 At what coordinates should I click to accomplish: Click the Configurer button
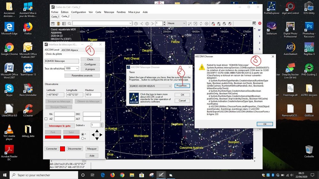(90, 64)
